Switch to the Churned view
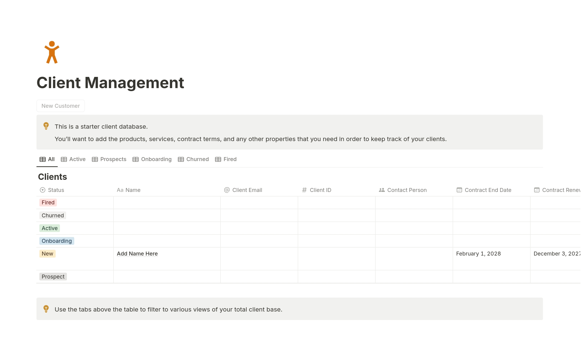The height and width of the screenshot is (363, 581). click(x=193, y=159)
